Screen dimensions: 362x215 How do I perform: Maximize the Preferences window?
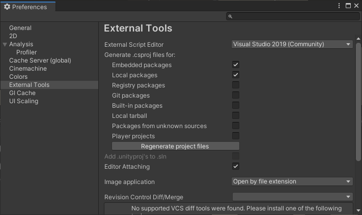(348, 6)
